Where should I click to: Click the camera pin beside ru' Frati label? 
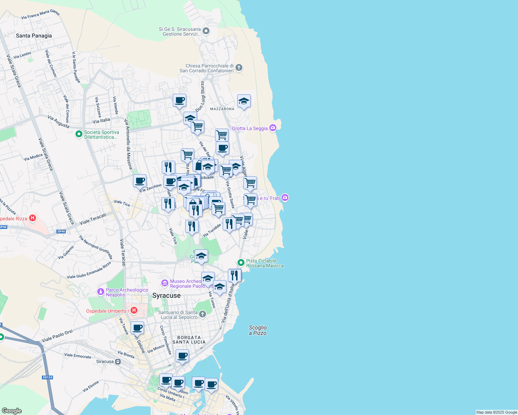point(285,198)
